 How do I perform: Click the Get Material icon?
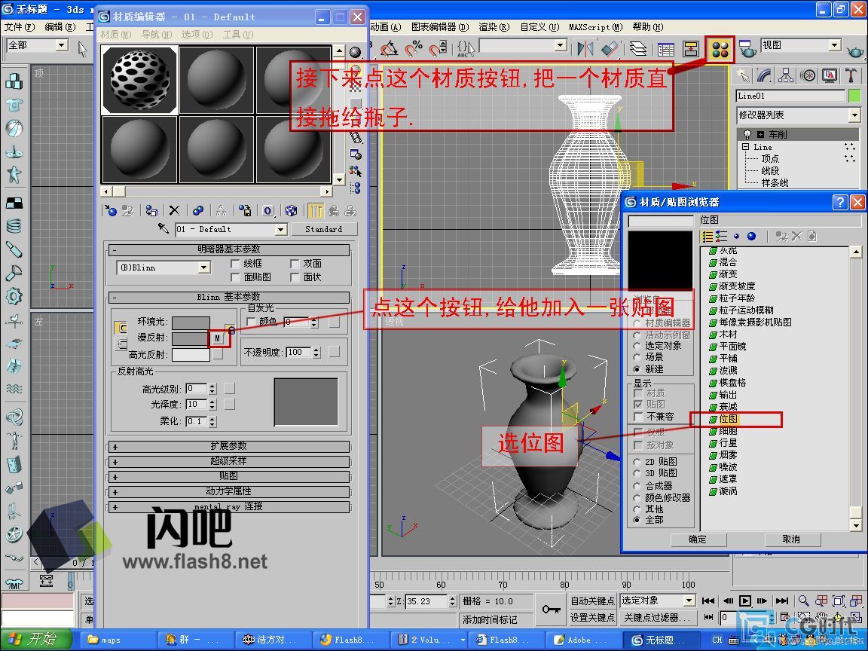click(111, 211)
